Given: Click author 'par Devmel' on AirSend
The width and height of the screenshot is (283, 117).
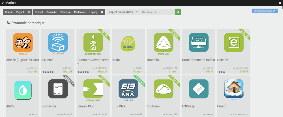Looking at the screenshot, I should [x=67, y=68].
